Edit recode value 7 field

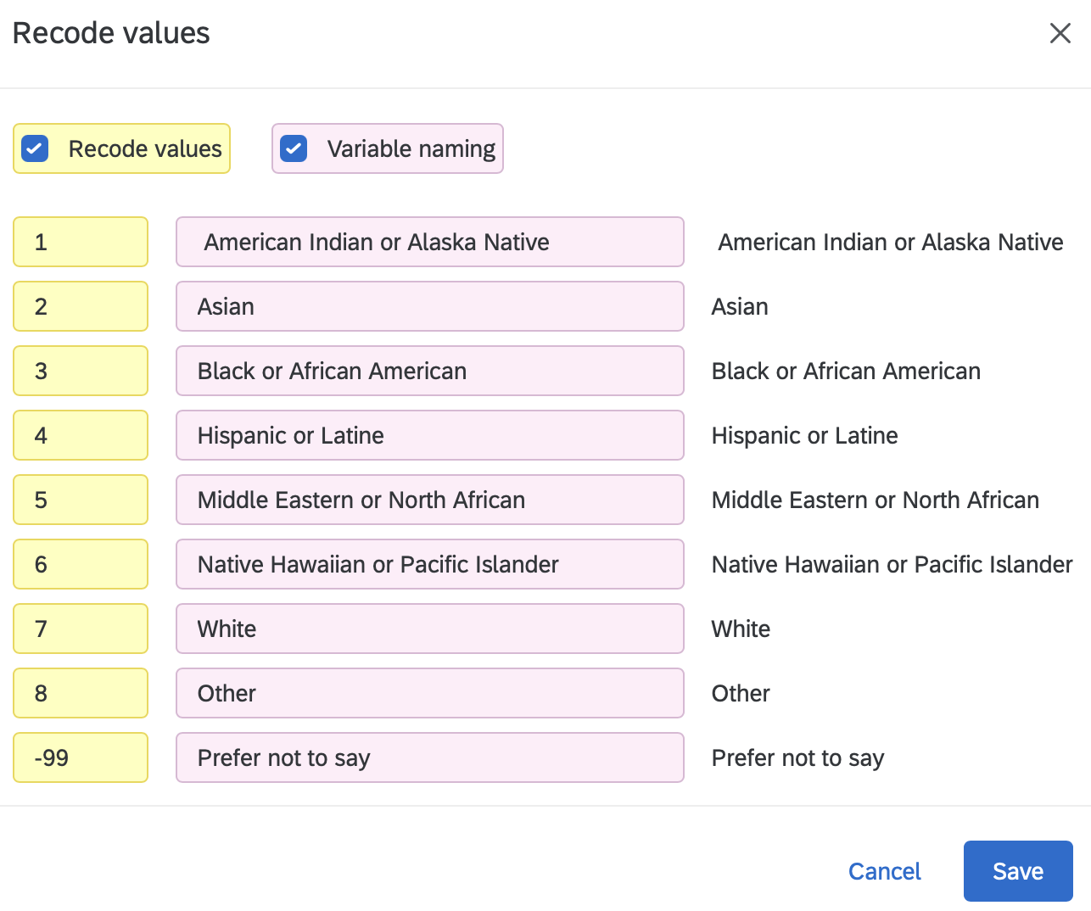(x=81, y=629)
